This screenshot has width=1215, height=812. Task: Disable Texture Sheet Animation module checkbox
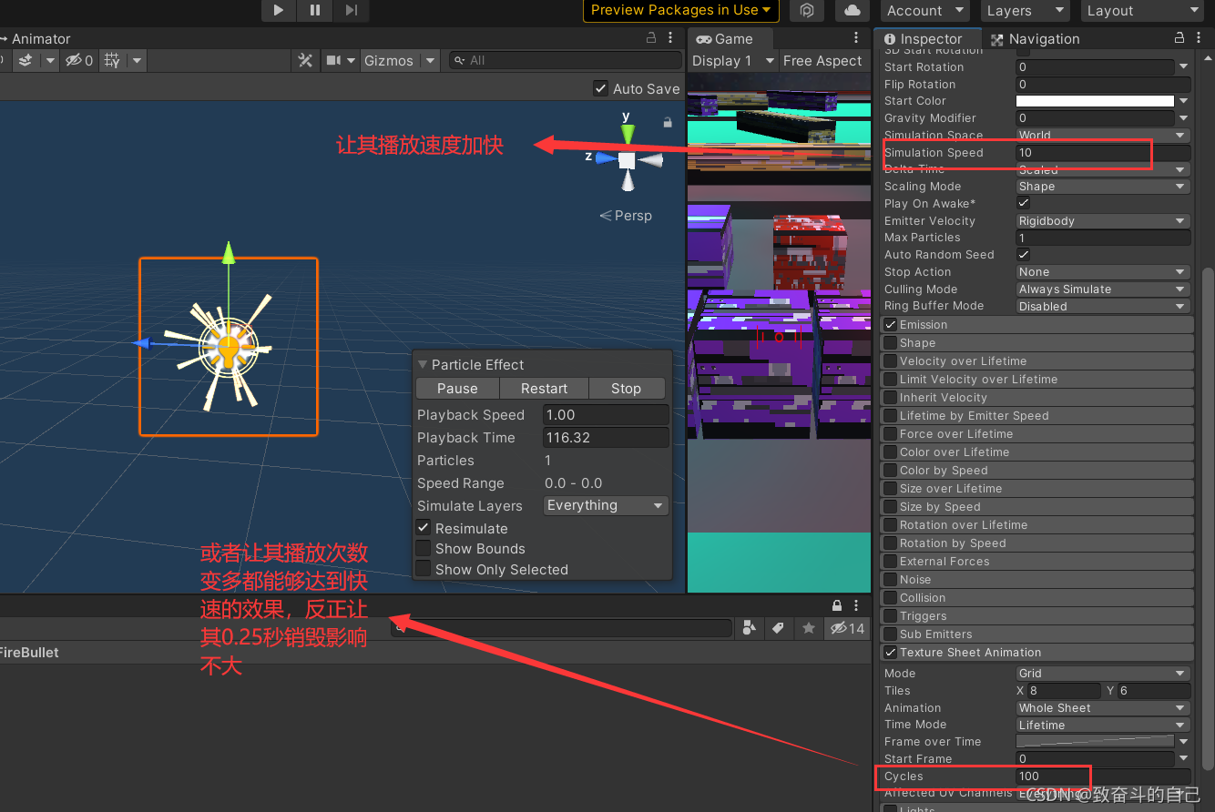[891, 653]
